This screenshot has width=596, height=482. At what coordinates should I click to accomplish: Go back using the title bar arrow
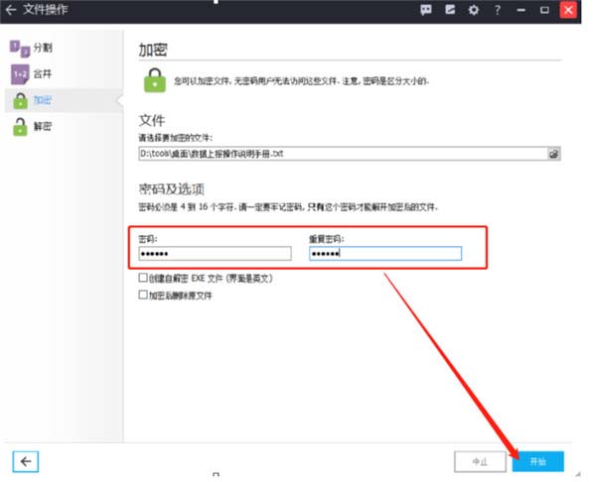point(11,9)
